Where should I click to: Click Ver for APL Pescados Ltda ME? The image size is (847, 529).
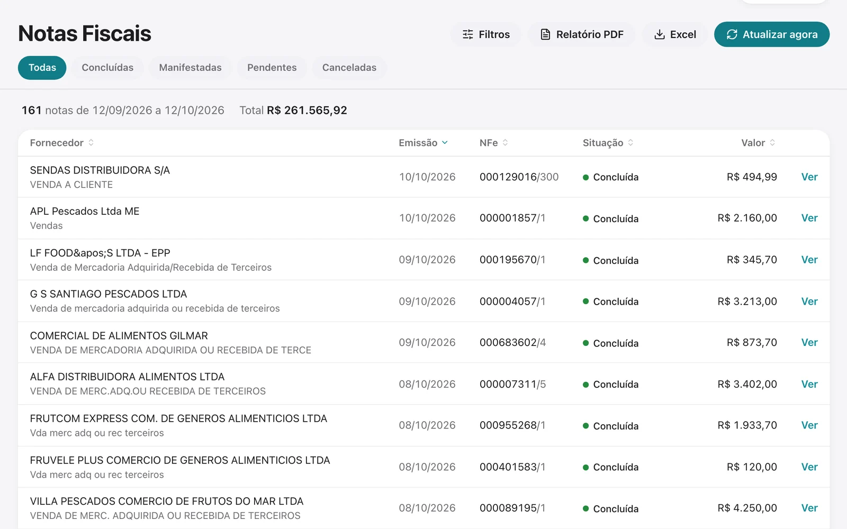pyautogui.click(x=809, y=218)
